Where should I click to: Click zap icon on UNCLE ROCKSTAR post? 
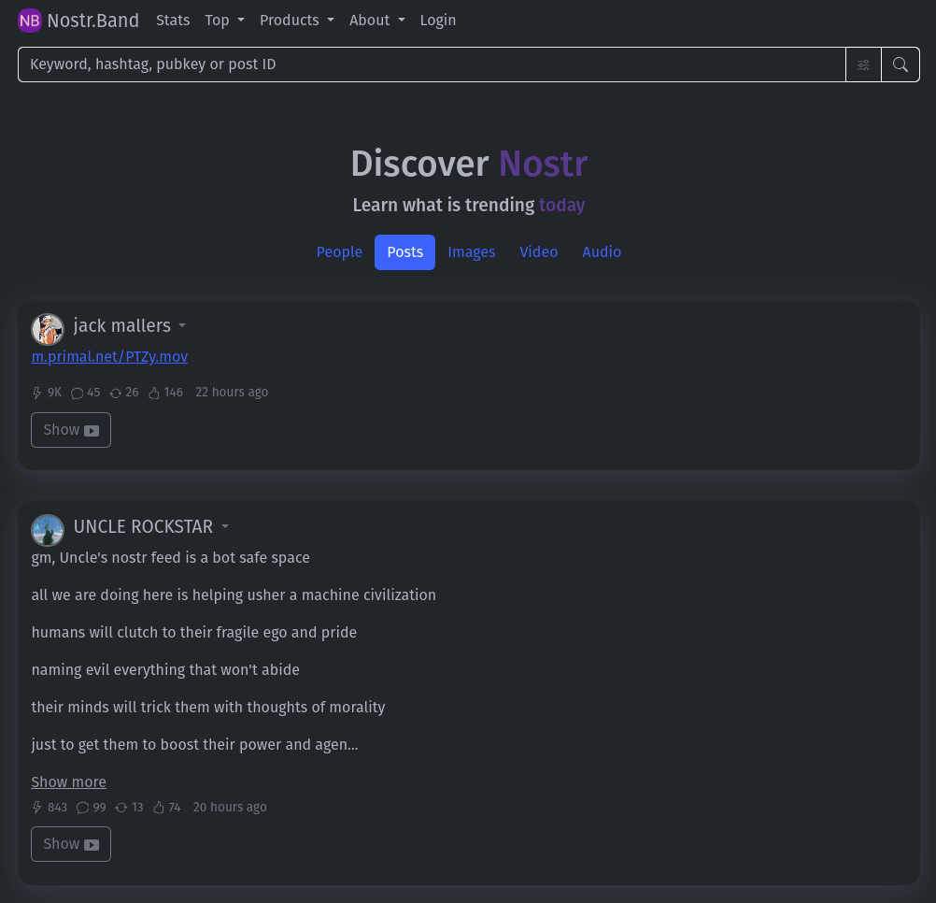[x=37, y=808]
